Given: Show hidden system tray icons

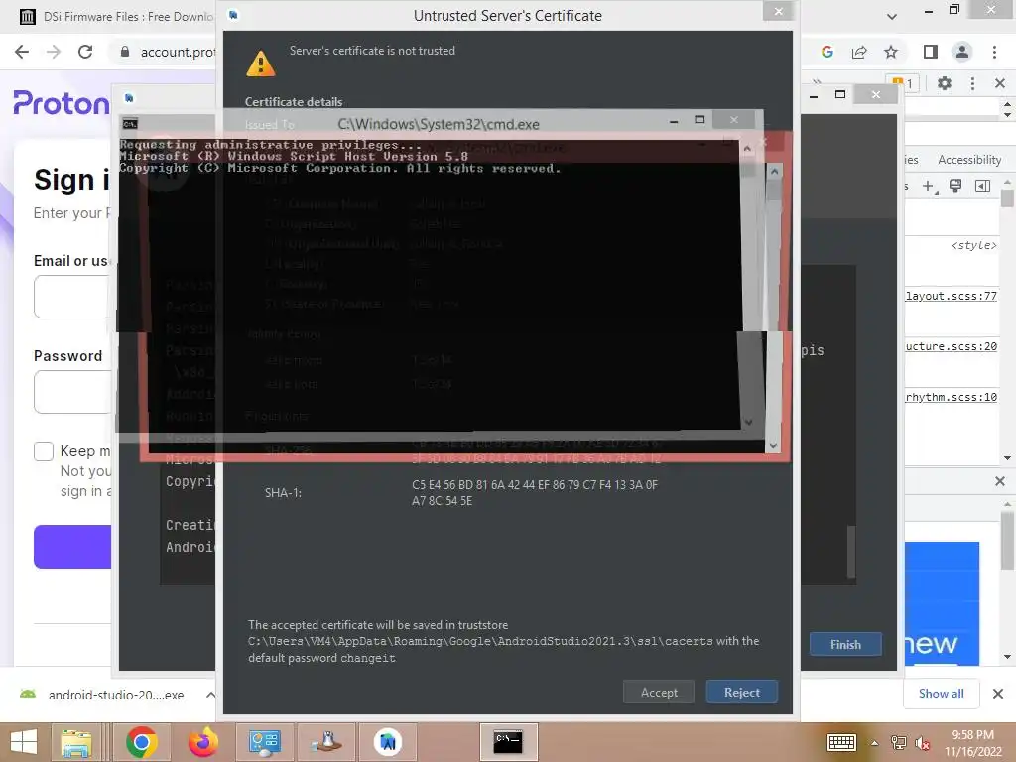Looking at the screenshot, I should point(874,743).
